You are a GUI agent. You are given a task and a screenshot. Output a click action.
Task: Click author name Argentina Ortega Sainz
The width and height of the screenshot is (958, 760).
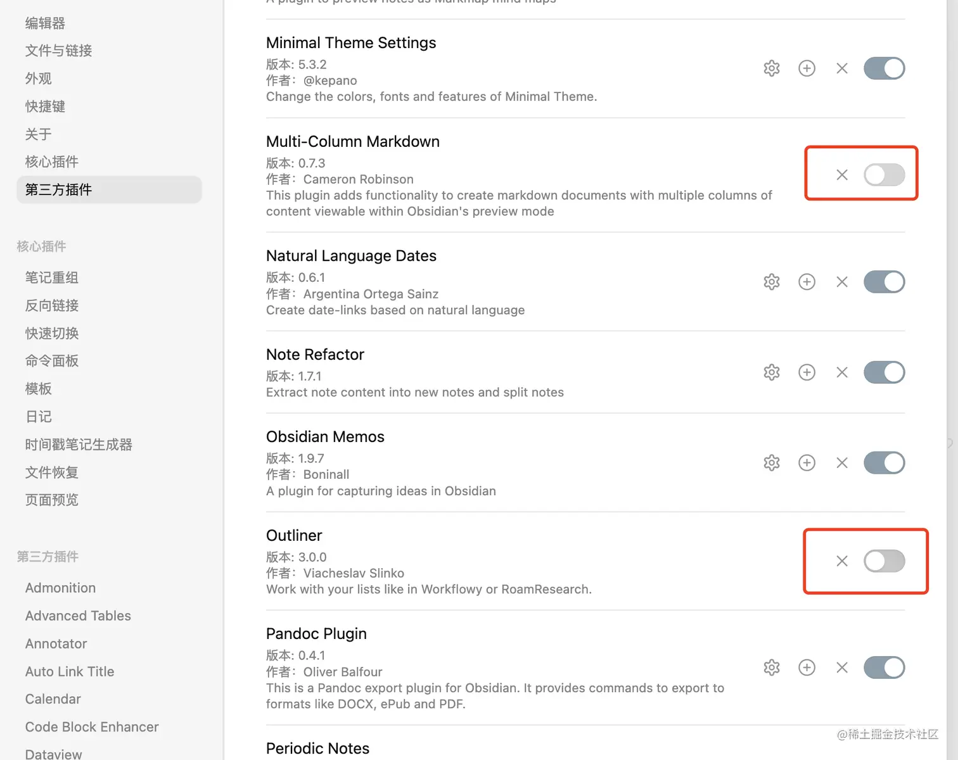tap(371, 294)
